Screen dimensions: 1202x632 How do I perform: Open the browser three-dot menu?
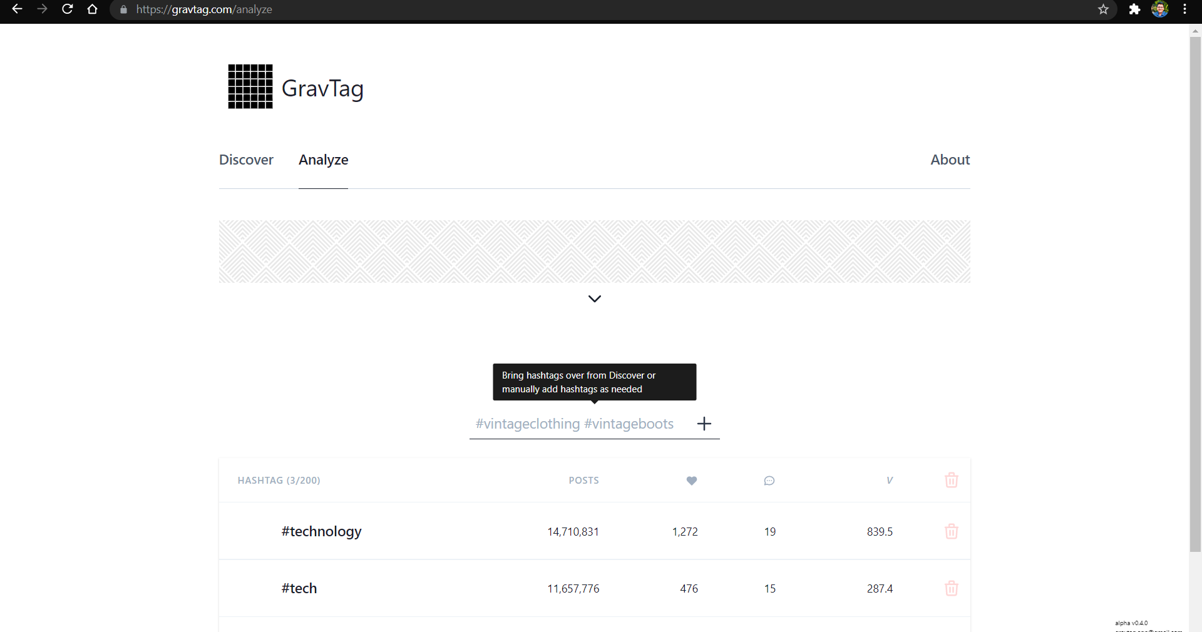[1184, 9]
